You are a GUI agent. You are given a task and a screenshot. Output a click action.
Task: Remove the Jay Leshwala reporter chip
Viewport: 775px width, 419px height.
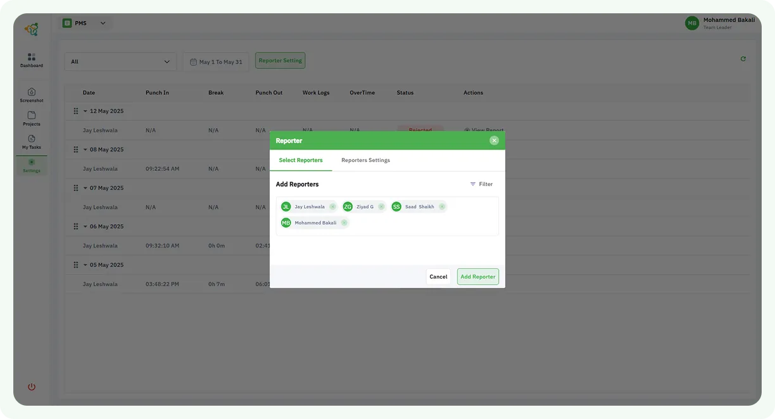[332, 207]
